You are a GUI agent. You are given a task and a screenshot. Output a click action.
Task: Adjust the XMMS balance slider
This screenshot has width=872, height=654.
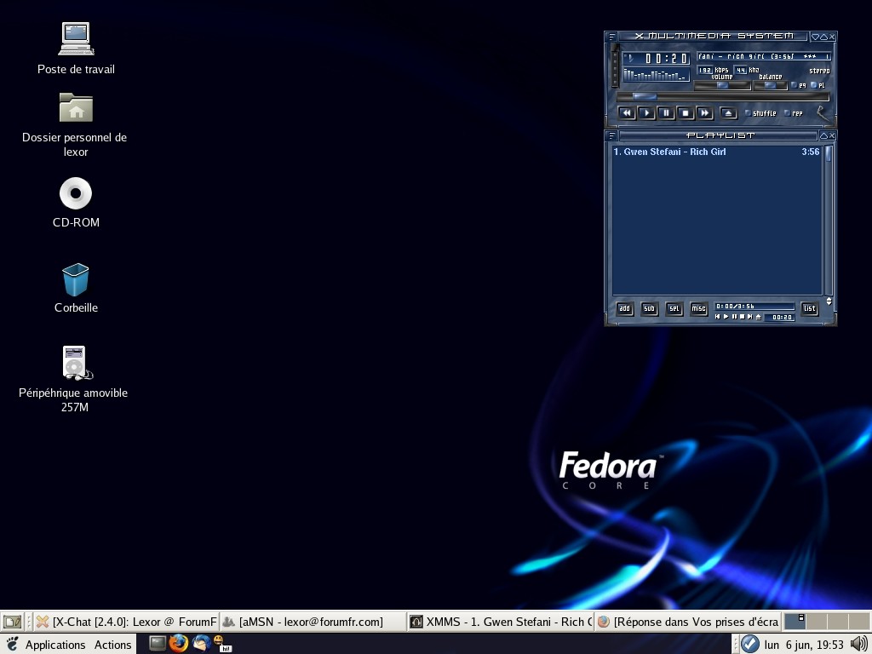pyautogui.click(x=770, y=86)
